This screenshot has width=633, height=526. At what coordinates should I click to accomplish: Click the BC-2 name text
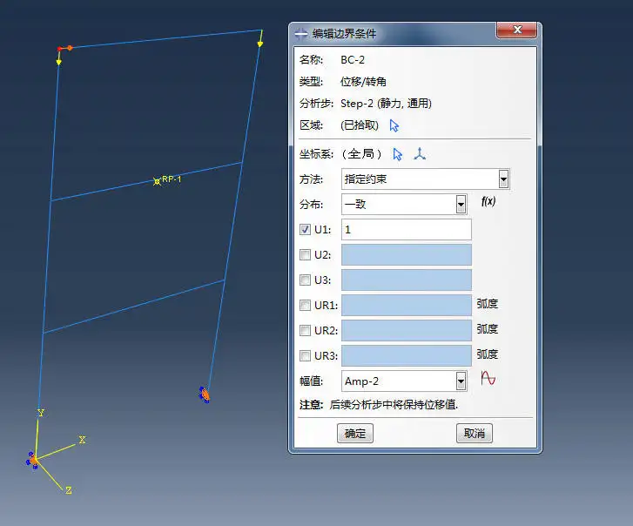(353, 60)
